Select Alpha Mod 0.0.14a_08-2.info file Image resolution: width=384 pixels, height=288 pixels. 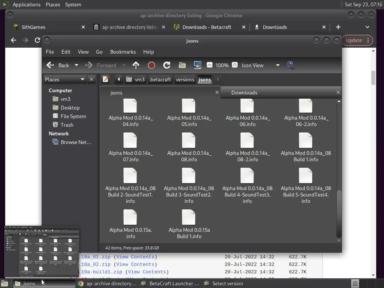coord(247,147)
